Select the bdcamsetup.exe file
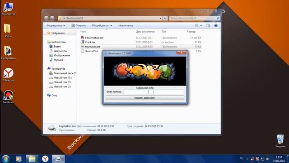The height and width of the screenshot is (163, 289). (x=94, y=38)
